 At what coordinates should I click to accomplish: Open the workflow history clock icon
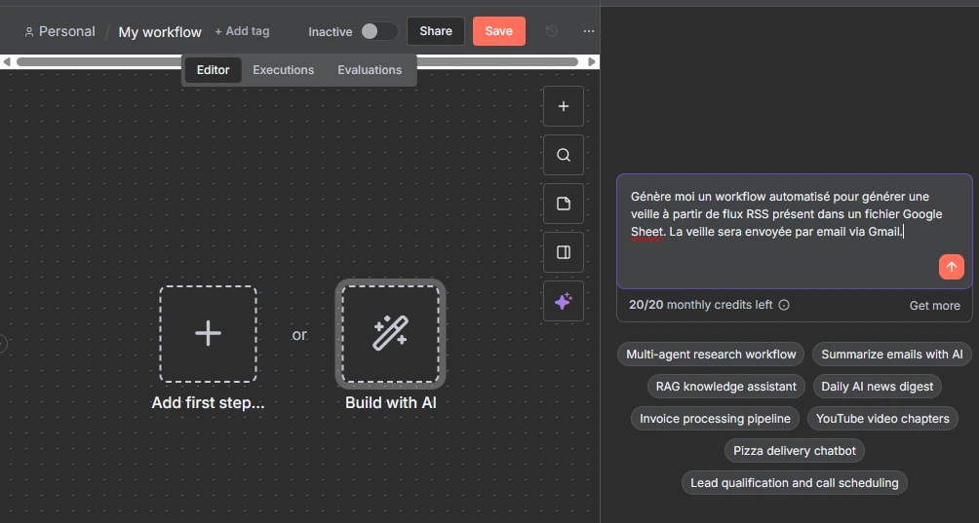tap(552, 31)
